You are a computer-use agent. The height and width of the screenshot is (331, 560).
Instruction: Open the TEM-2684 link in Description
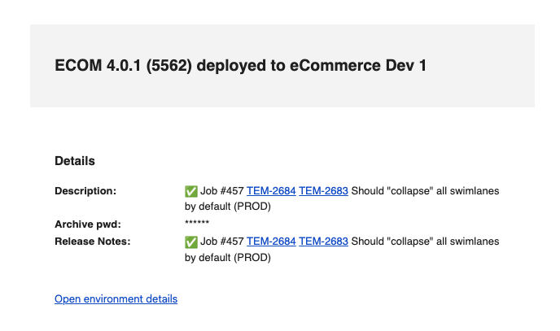point(270,191)
